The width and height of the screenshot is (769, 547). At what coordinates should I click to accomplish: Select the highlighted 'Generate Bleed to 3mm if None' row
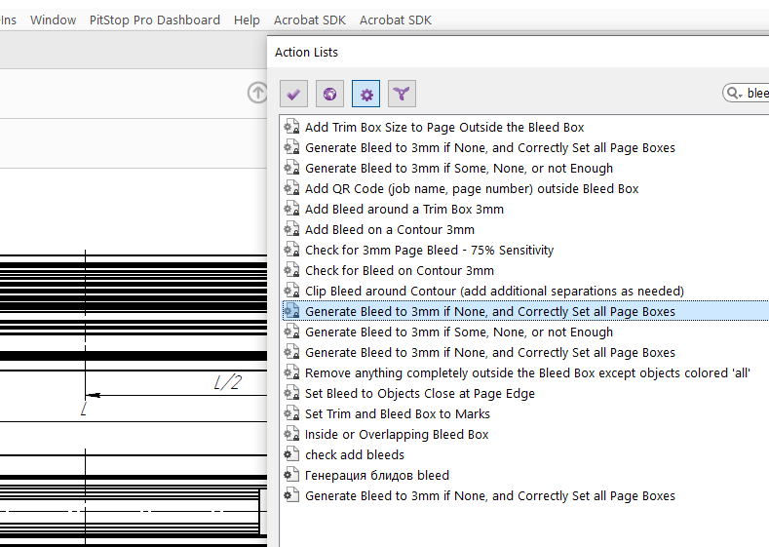(525, 311)
